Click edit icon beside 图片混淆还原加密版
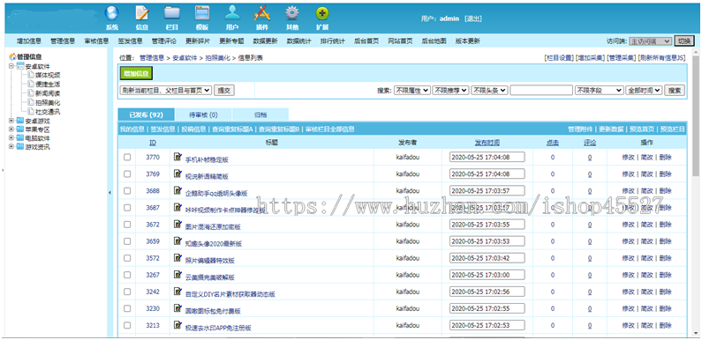This screenshot has width=702, height=340. pyautogui.click(x=177, y=225)
